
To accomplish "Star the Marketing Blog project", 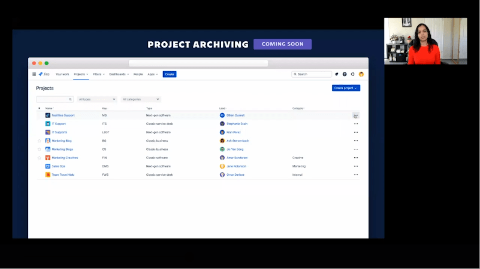I will pyautogui.click(x=40, y=141).
